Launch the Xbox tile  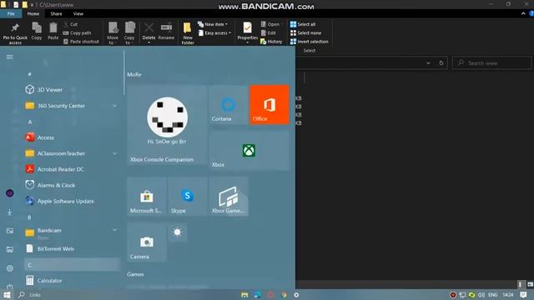click(249, 150)
